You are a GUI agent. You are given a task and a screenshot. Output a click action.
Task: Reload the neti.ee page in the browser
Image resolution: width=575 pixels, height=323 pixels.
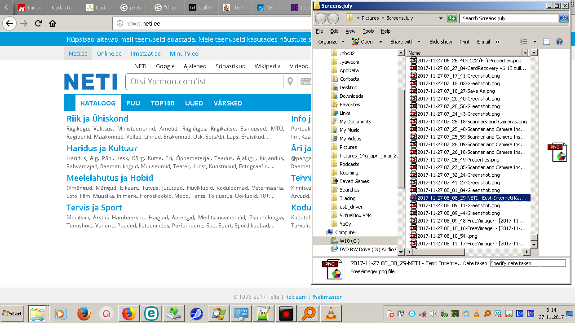[38, 23]
